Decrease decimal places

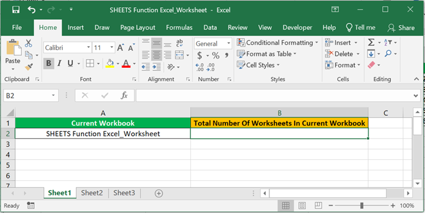pos(211,67)
